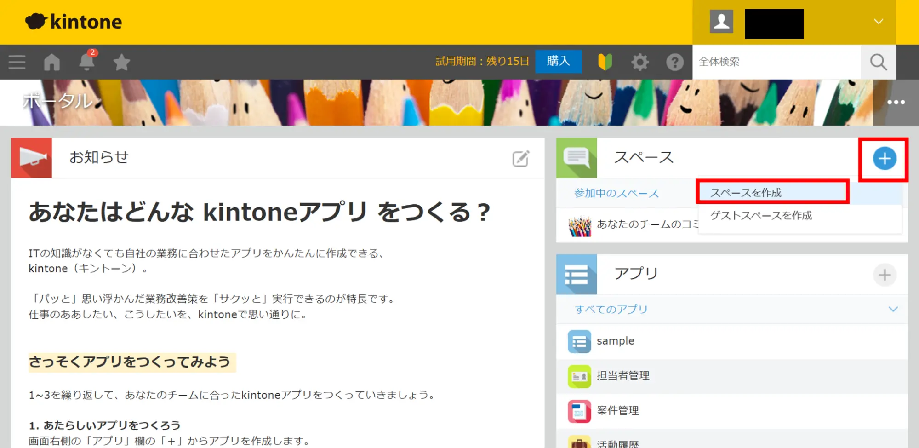The image size is (919, 448).
Task: Add a new app with the アプリ plus button
Action: click(885, 275)
